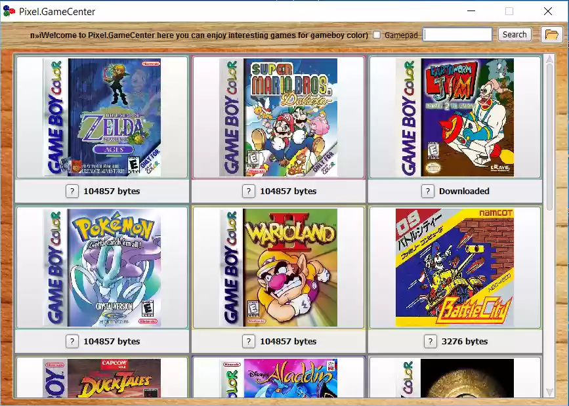
Task: Select Earthworm Jim cover
Action: coord(455,117)
